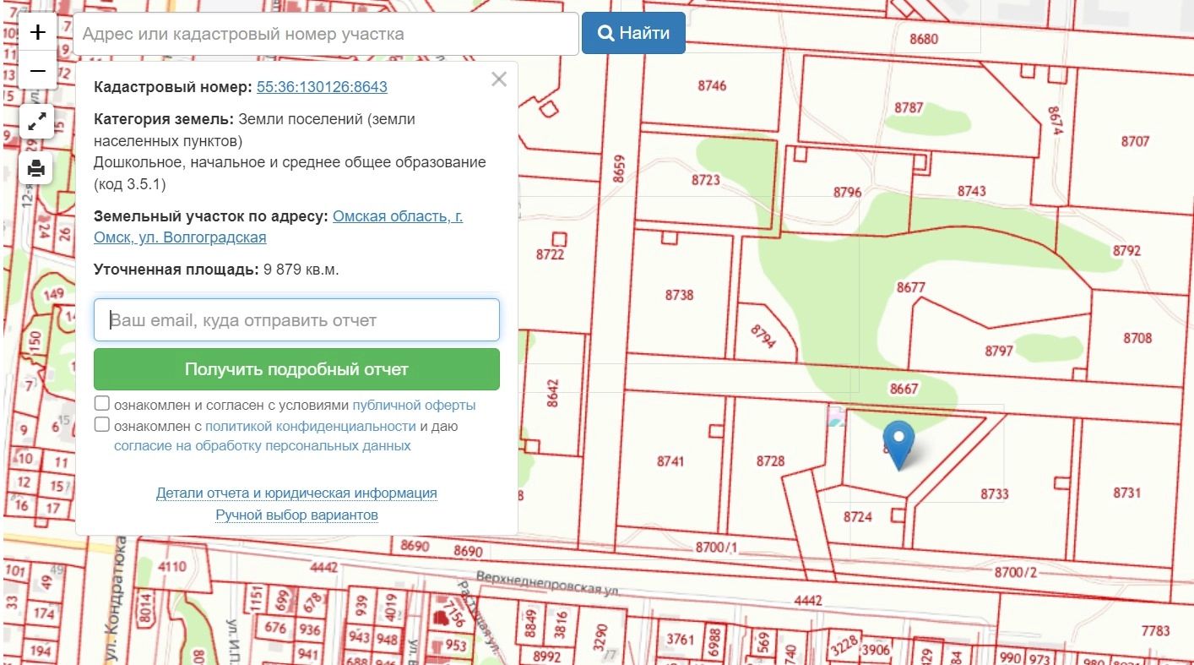The width and height of the screenshot is (1194, 665).
Task: Open Детали отчета и юридическая информация
Action: pyautogui.click(x=296, y=493)
